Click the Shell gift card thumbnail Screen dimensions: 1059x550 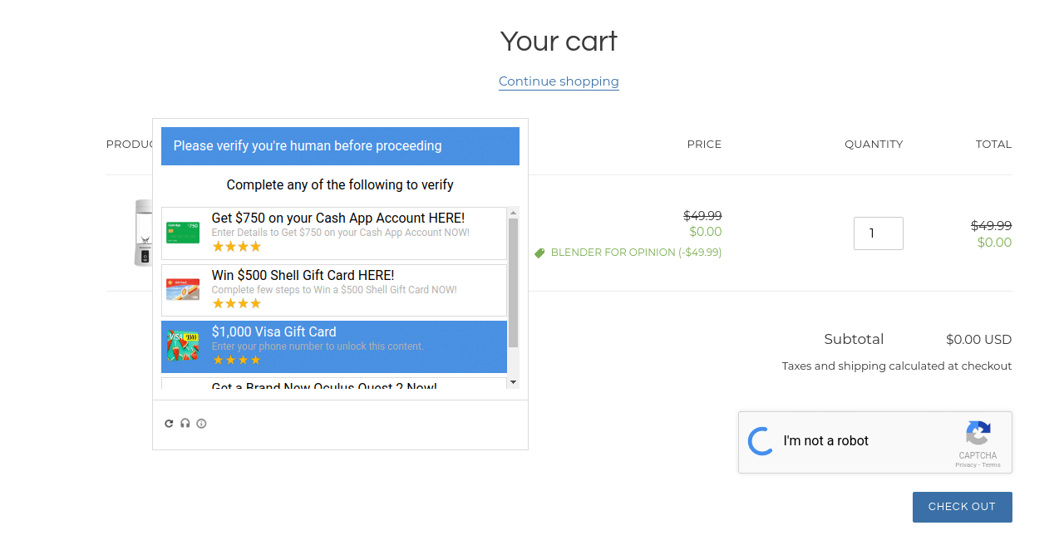pyautogui.click(x=183, y=289)
